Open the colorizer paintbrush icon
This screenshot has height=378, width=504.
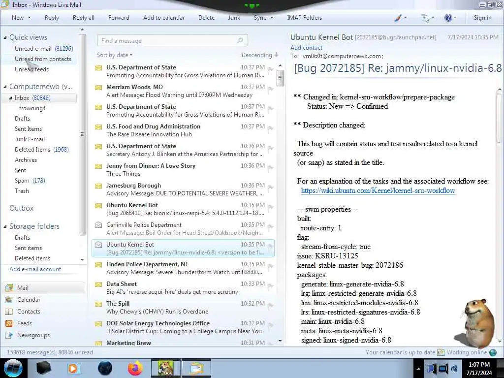398,18
